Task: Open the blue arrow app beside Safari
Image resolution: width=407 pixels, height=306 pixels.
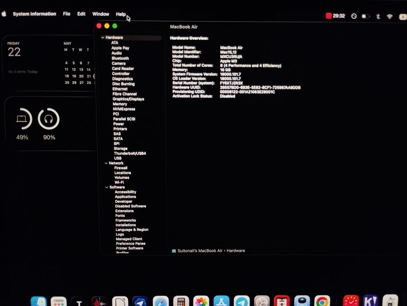Action: click(x=141, y=301)
